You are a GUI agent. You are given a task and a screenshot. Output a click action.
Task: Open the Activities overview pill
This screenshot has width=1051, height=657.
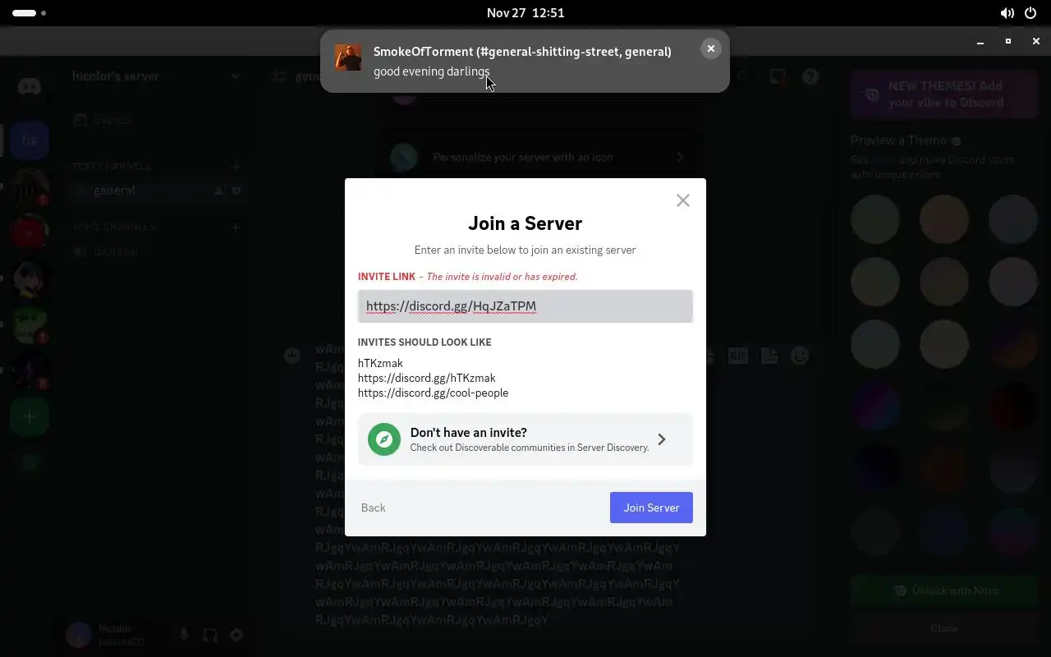click(x=30, y=13)
